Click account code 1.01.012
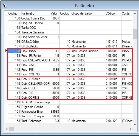The image size is (139, 136). [x=113, y=42]
